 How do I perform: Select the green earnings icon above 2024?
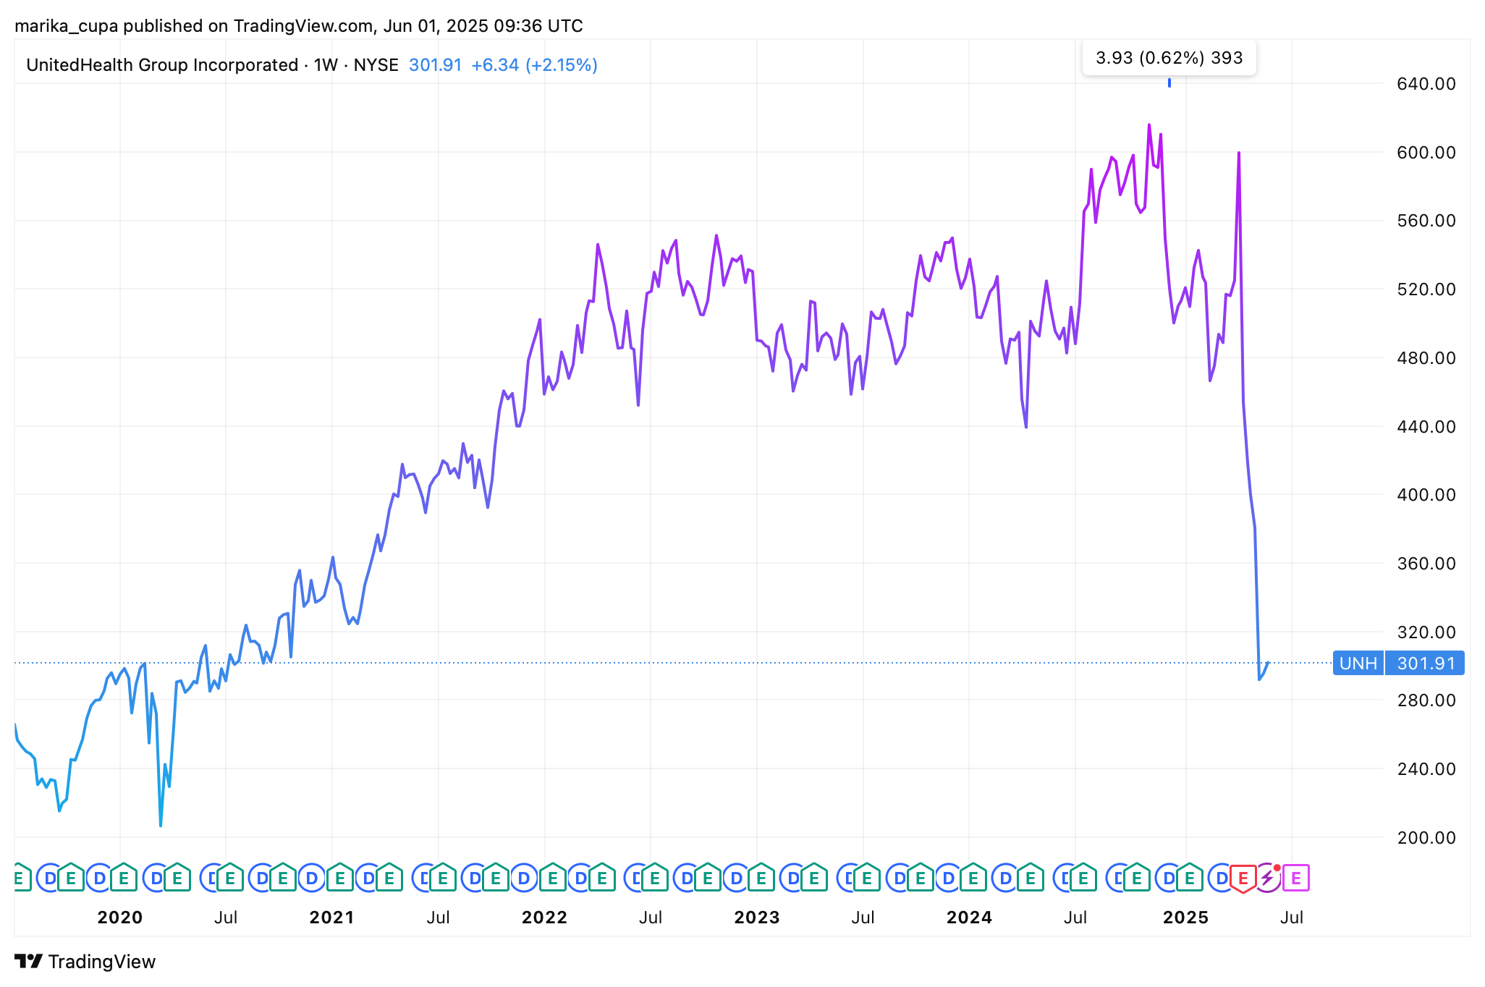click(x=973, y=878)
